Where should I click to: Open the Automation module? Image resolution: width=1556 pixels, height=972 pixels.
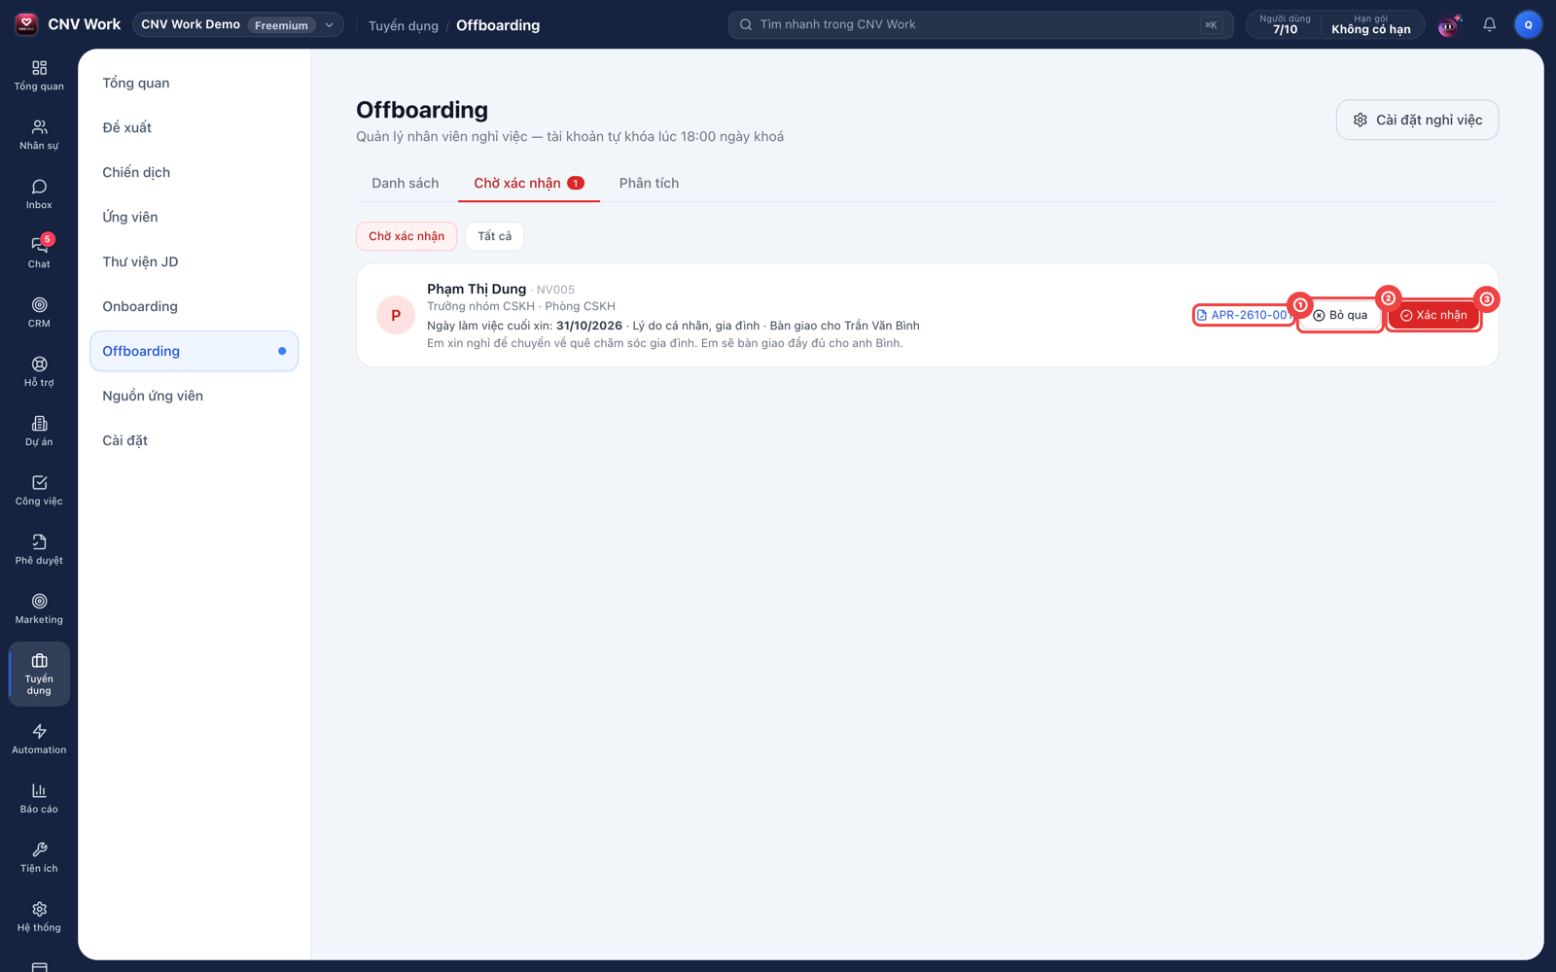(x=39, y=740)
